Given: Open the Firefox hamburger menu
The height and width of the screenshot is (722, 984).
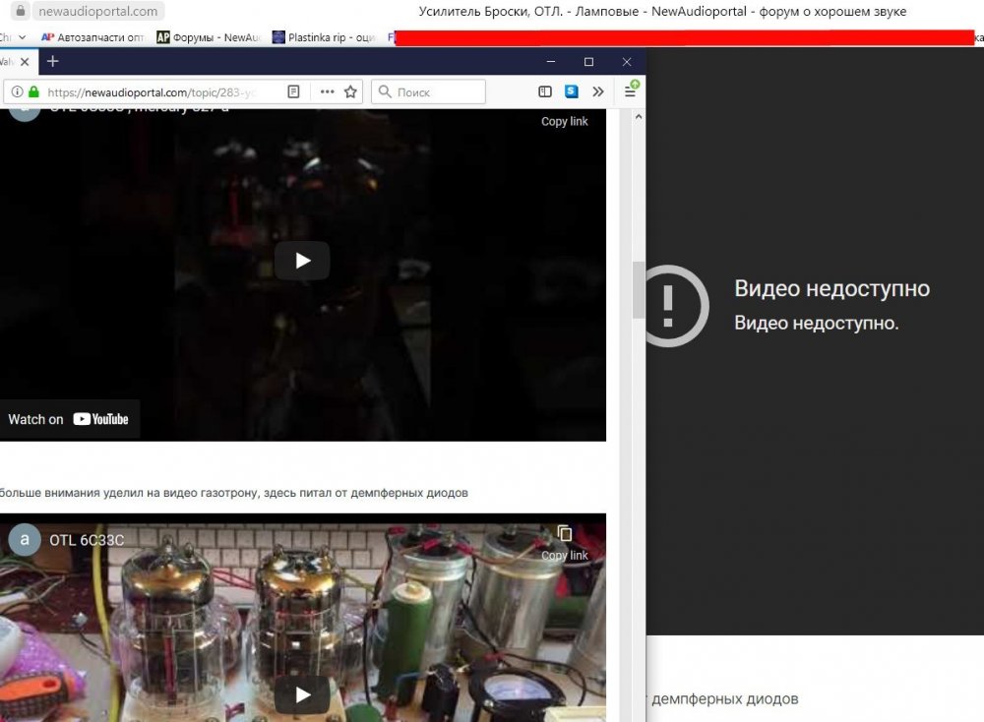Looking at the screenshot, I should (631, 91).
